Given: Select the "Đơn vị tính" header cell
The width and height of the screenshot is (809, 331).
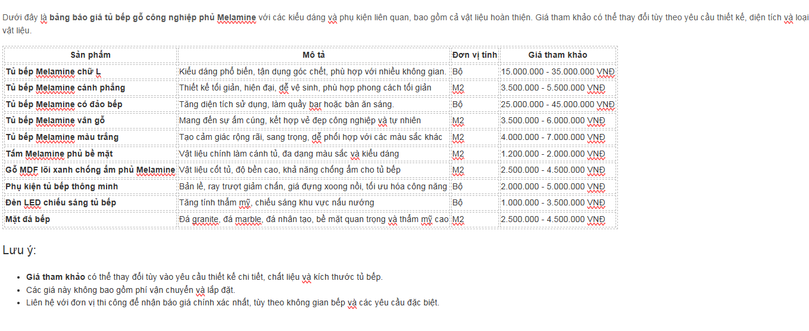Looking at the screenshot, I should pos(474,55).
